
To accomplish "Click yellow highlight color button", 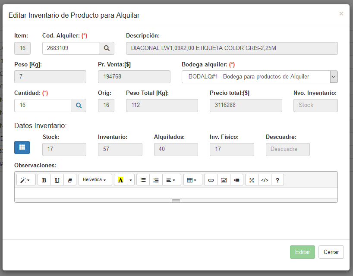I will (x=120, y=180).
